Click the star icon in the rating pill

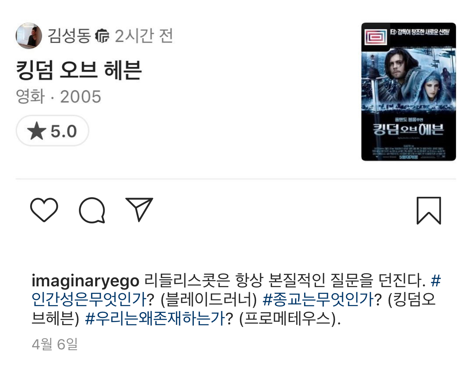(x=36, y=131)
